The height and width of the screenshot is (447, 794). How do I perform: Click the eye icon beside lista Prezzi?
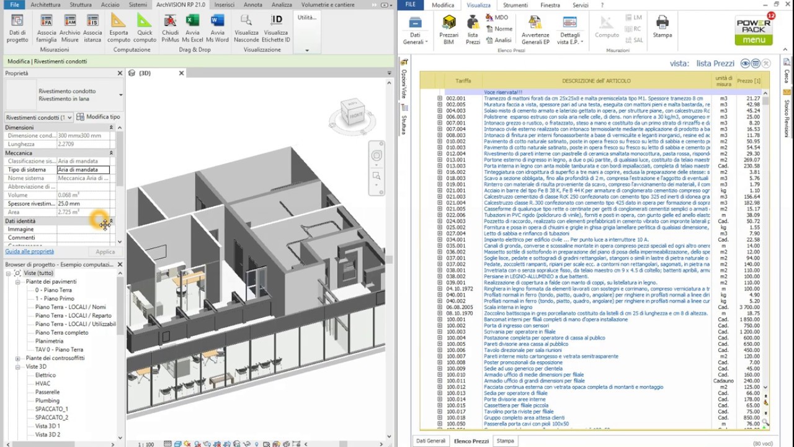(x=745, y=63)
